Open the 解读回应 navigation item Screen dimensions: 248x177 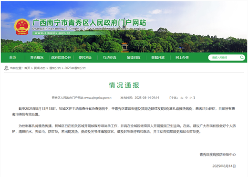pyautogui.click(x=134, y=57)
